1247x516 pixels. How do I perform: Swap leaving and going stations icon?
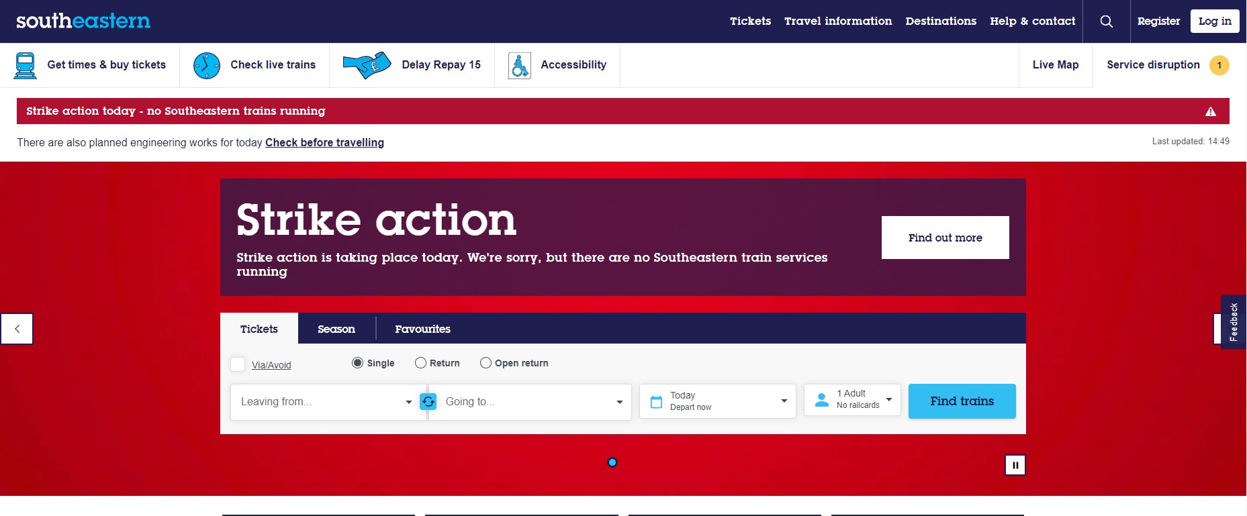coord(428,401)
